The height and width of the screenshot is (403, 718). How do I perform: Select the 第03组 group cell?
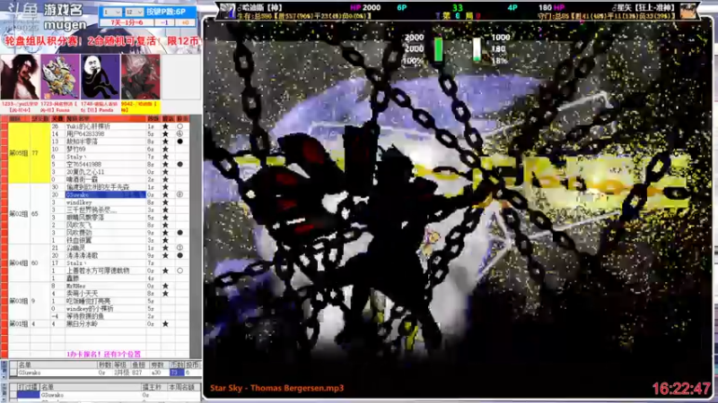(x=19, y=301)
